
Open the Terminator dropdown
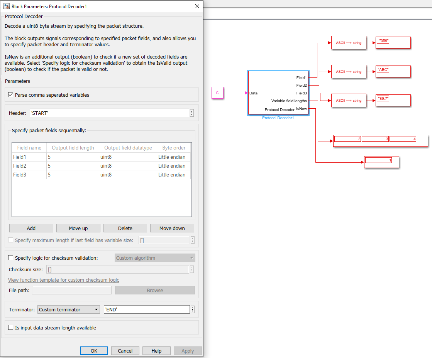tap(68, 309)
